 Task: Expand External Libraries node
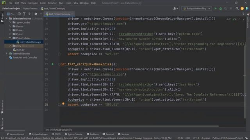click(7, 54)
